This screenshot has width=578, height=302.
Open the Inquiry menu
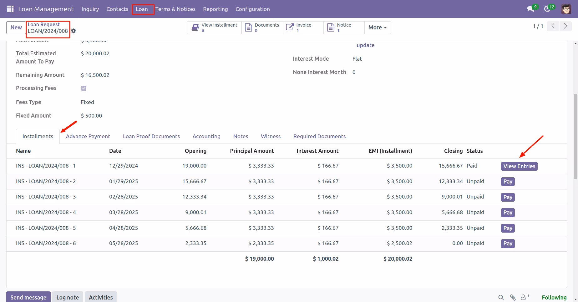tap(90, 9)
